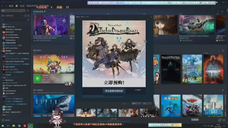The height and width of the screenshot is (128, 228).
Task: Open the Community Crunch 285 news thumbnail
Action: coord(51,25)
